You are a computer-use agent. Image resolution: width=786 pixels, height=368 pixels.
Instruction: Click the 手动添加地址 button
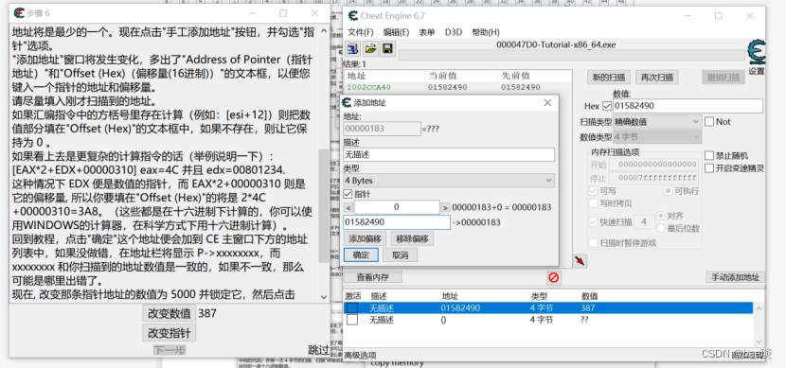tap(736, 277)
